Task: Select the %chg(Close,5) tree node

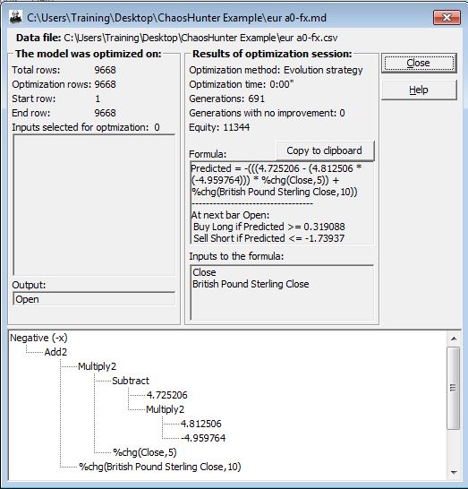Action: (x=145, y=452)
